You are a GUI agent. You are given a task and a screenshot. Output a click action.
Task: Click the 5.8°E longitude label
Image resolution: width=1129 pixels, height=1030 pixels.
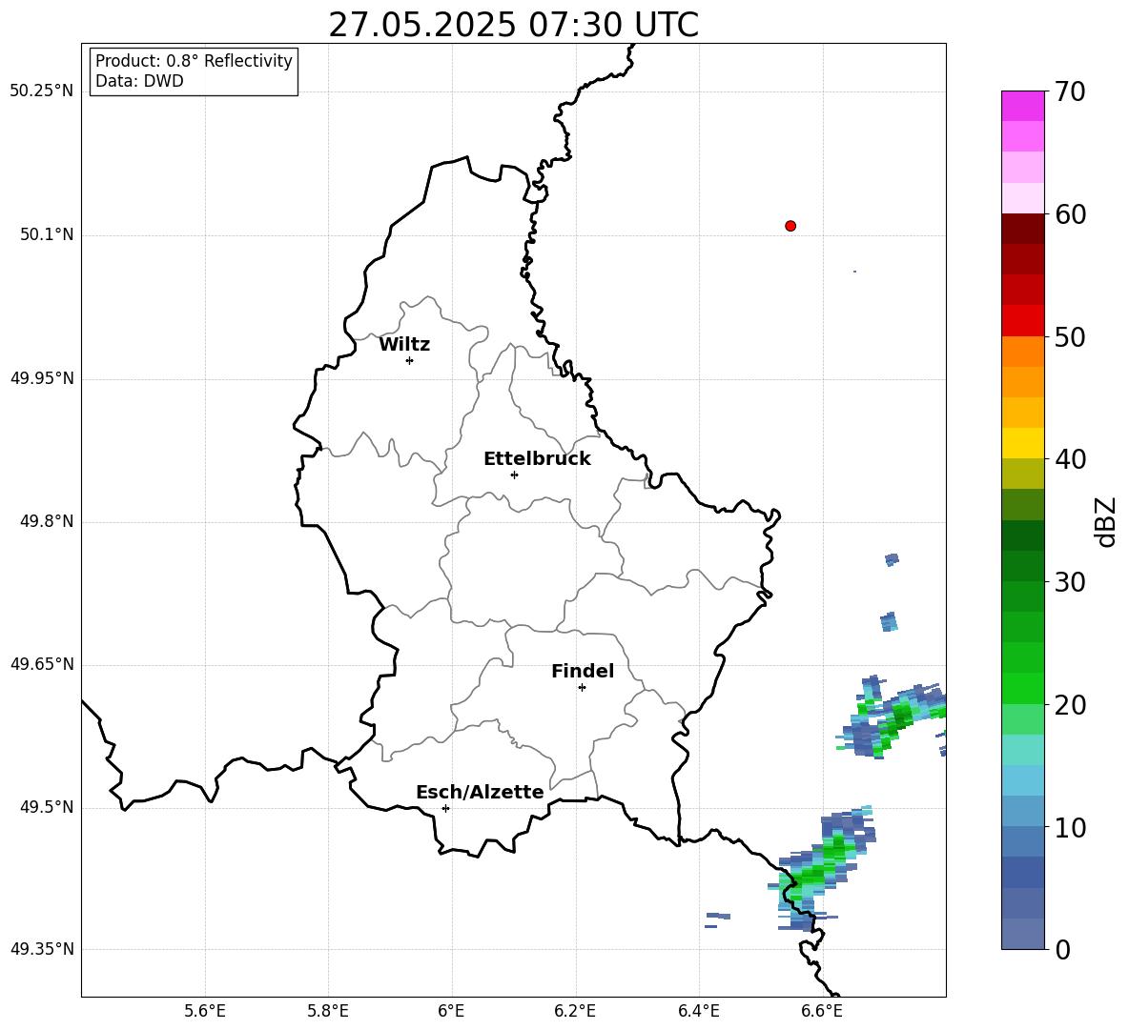[328, 1011]
